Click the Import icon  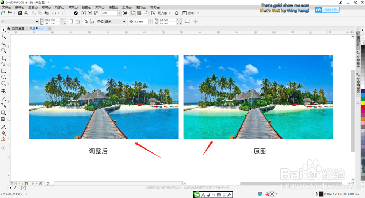84,13
